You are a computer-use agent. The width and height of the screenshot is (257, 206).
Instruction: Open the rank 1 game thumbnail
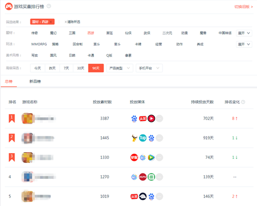click(28, 118)
